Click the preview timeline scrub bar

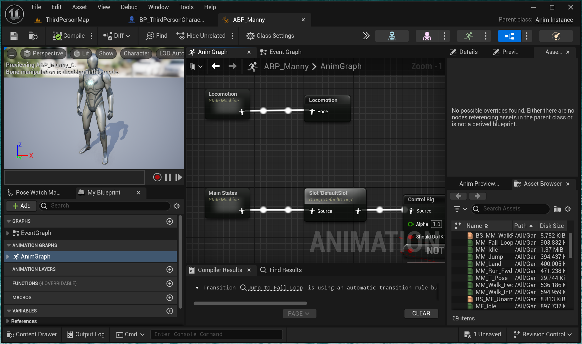pyautogui.click(x=75, y=177)
